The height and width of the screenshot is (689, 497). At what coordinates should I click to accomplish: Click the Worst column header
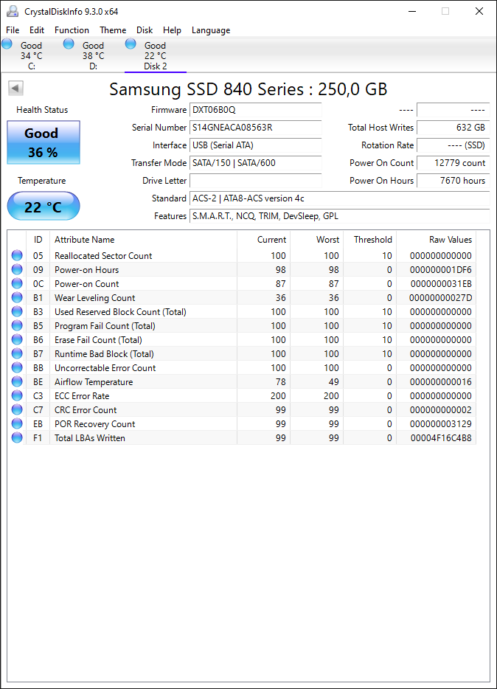[x=316, y=240]
